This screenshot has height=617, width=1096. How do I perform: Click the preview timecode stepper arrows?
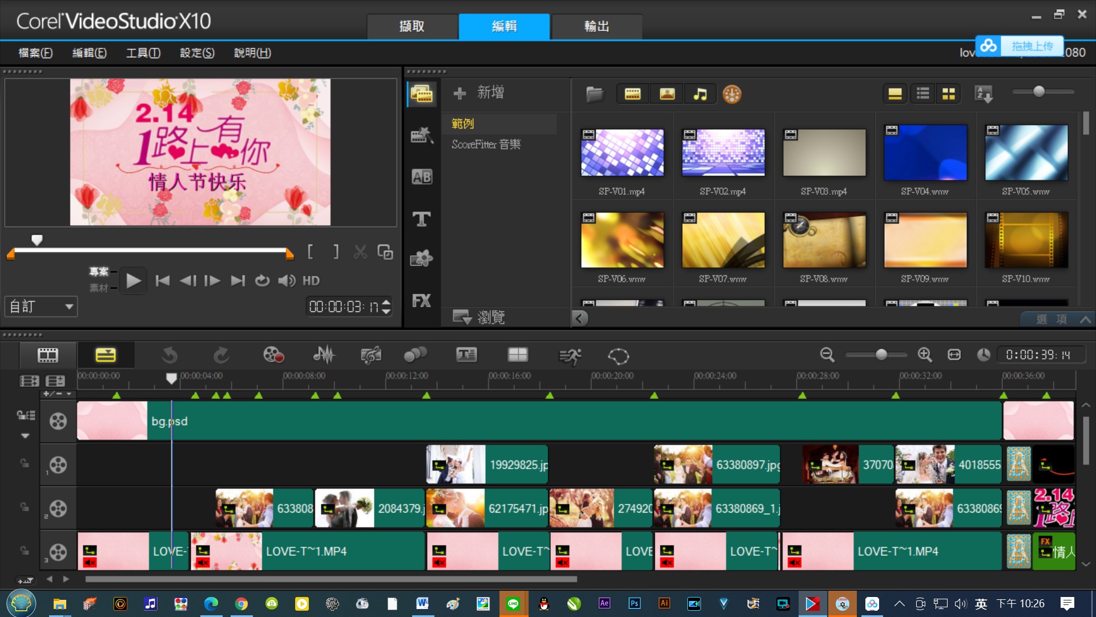pos(386,307)
